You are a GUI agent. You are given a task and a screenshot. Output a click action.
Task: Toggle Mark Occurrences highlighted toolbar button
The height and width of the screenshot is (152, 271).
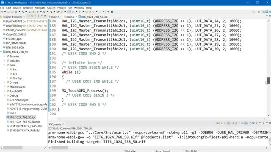click(x=69, y=12)
